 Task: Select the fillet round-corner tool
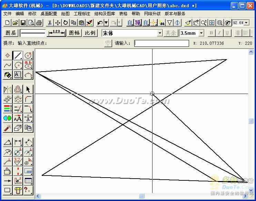click(28, 108)
